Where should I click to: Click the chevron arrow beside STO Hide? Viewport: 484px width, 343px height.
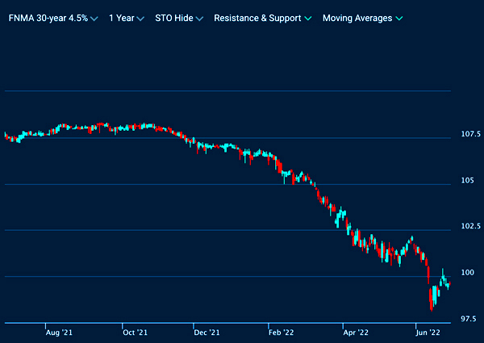coord(199,19)
